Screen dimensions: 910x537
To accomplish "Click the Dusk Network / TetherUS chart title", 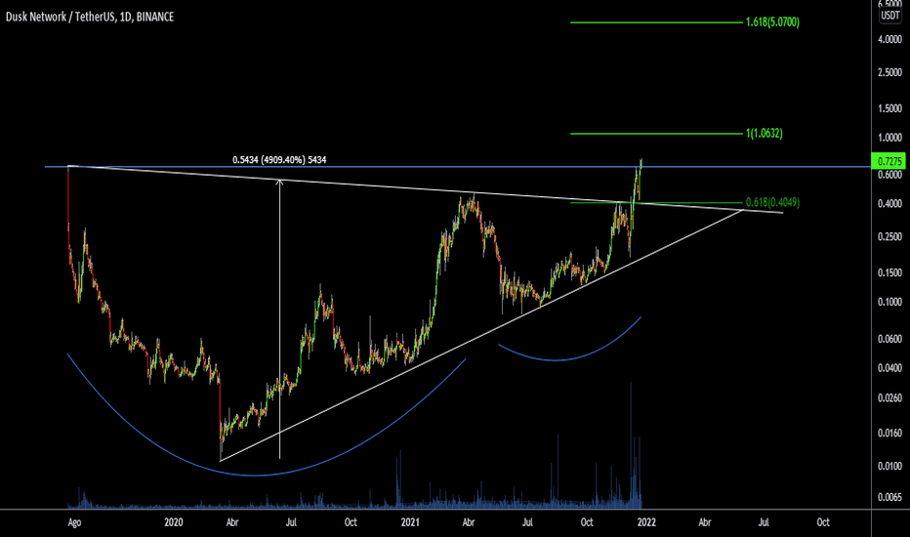I will (x=90, y=17).
